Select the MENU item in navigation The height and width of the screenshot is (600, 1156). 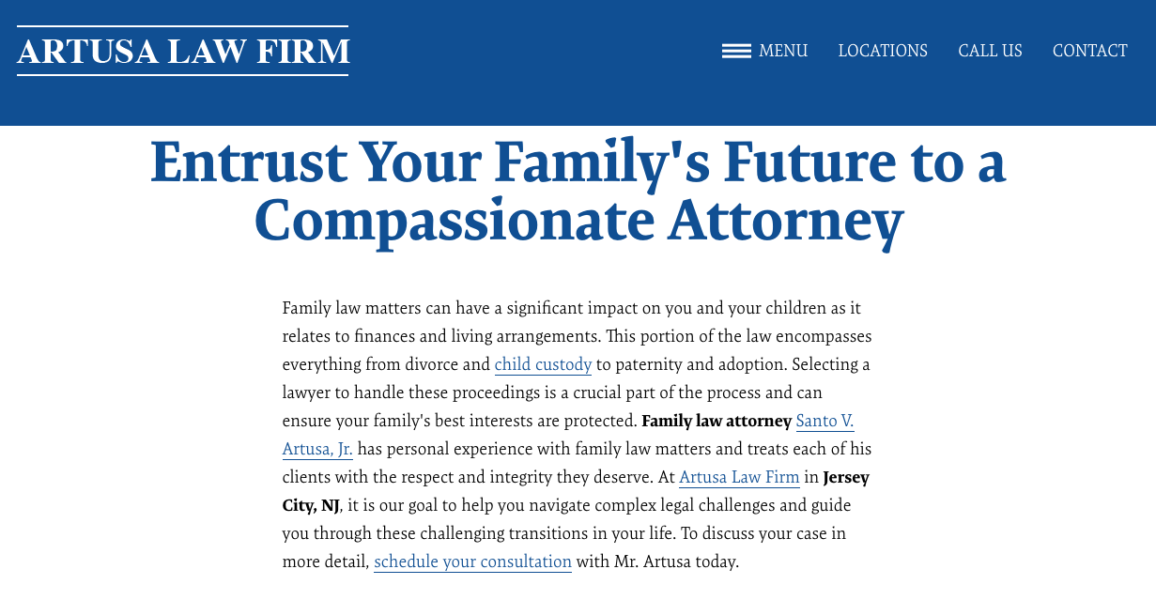[782, 51]
